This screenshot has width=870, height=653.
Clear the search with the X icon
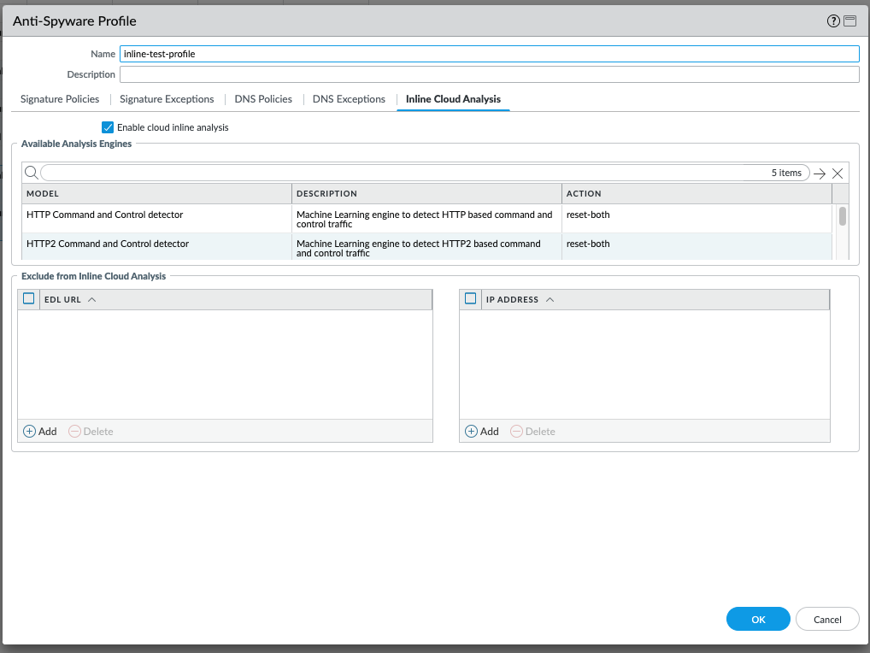coord(838,174)
